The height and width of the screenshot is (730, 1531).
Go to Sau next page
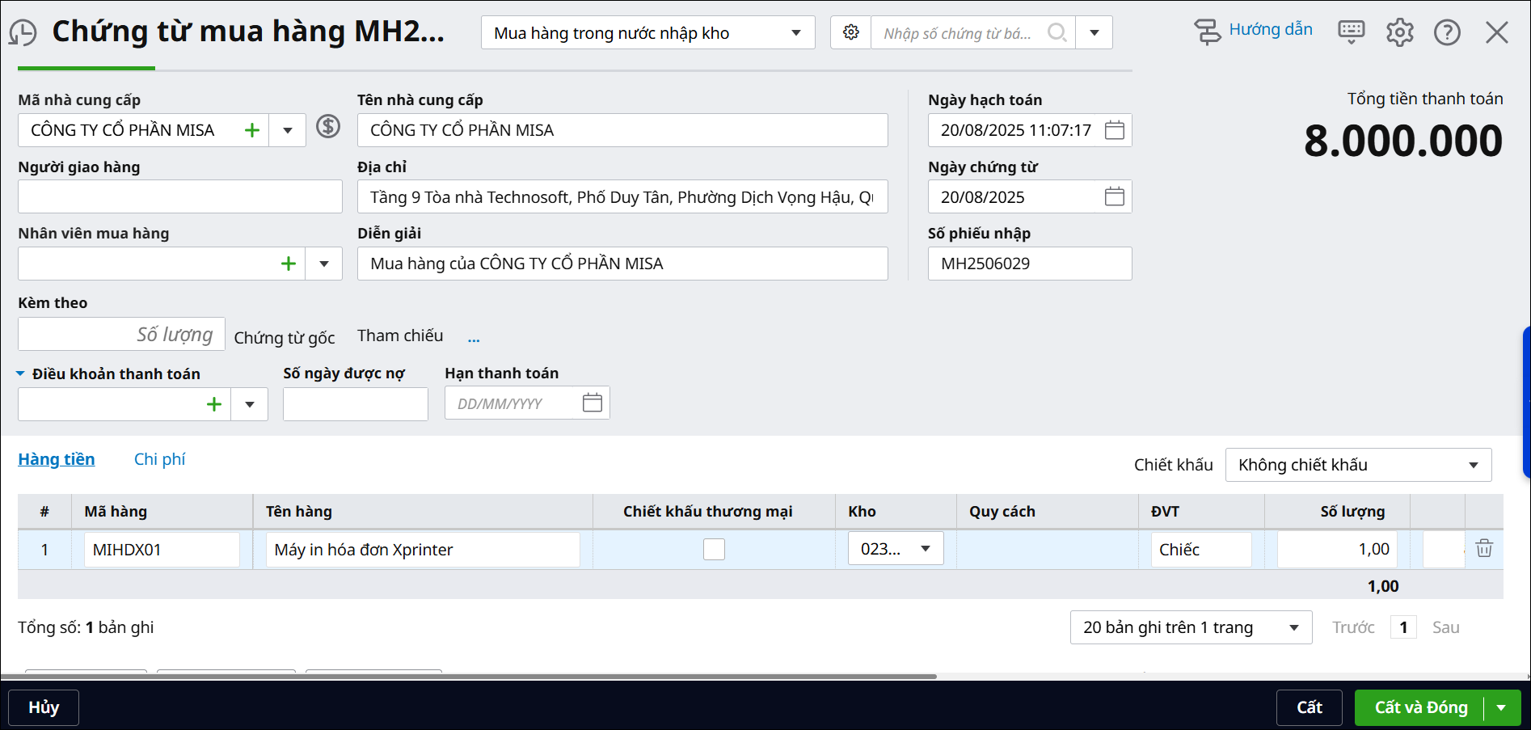pyautogui.click(x=1446, y=627)
